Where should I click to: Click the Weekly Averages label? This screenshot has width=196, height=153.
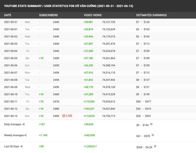(x=14, y=135)
